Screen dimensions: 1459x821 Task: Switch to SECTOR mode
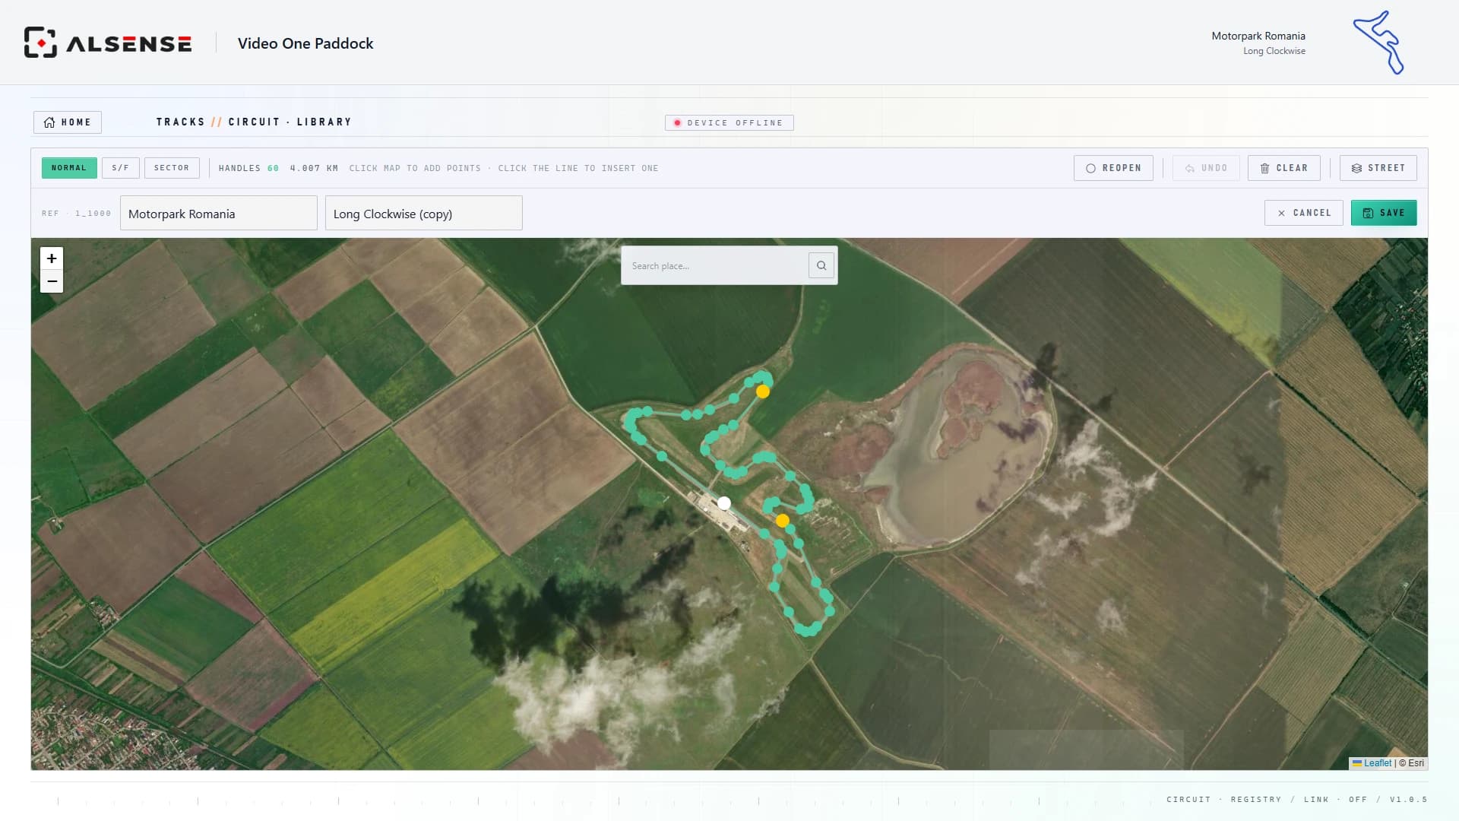(x=172, y=168)
